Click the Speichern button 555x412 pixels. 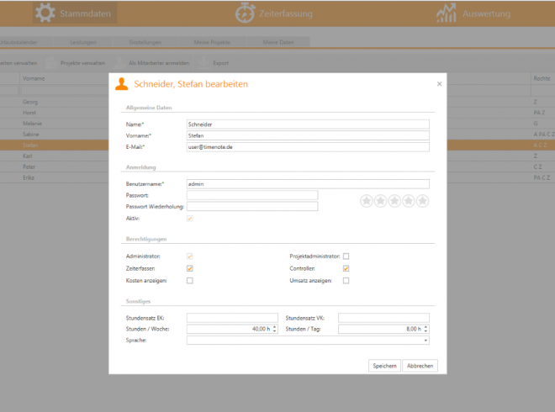tap(384, 366)
